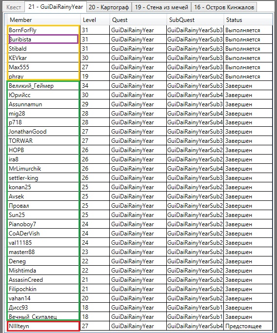Open the 19 - Стена из мечей tab
The height and width of the screenshot is (333, 277).
[x=161, y=7]
